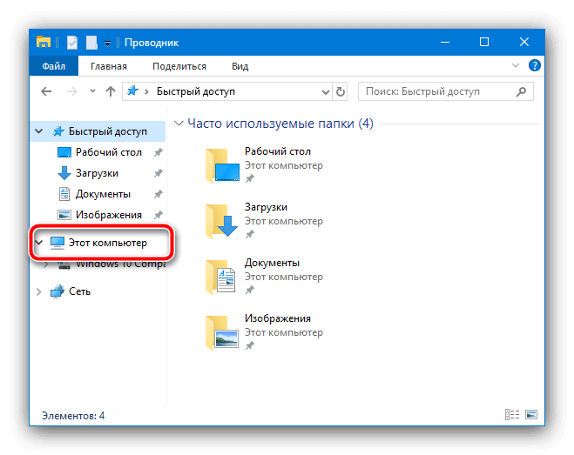The image size is (574, 455).
Task: Click the Часто используемые папки (4) header
Action: 280,124
